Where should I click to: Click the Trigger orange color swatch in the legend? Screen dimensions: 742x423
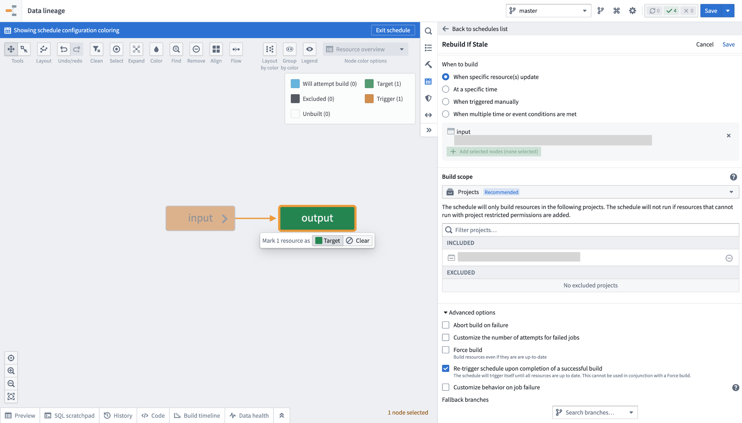pyautogui.click(x=369, y=99)
